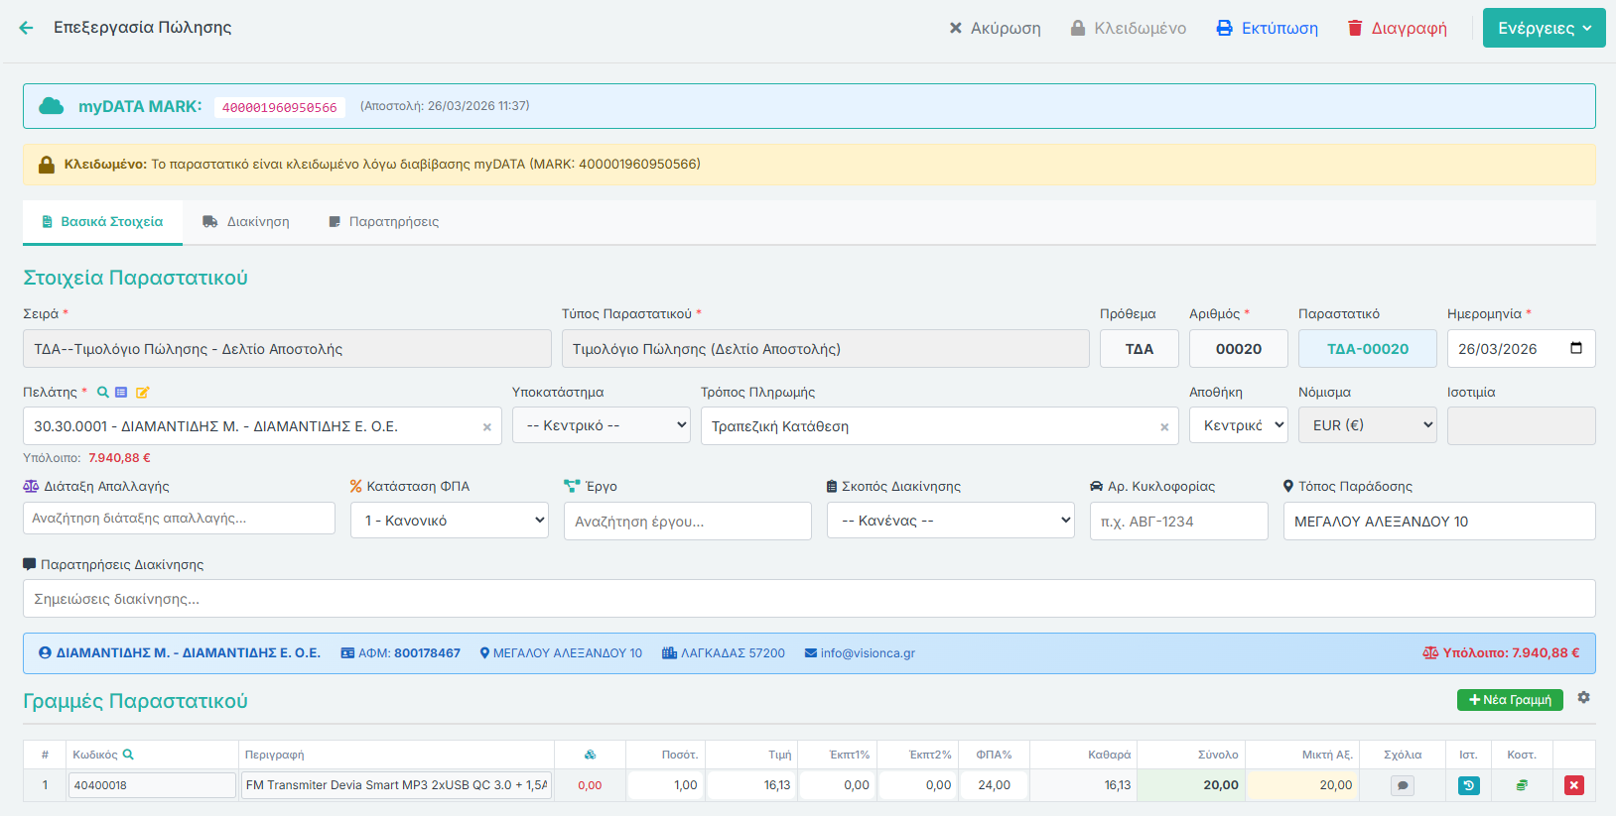Click the line 1 code field 40400018
Viewport: 1616px width, 816px height.
[x=152, y=785]
